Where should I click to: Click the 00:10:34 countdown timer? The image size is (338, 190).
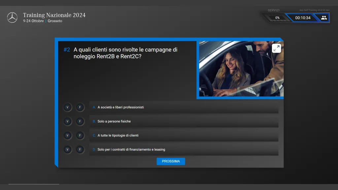pyautogui.click(x=303, y=18)
